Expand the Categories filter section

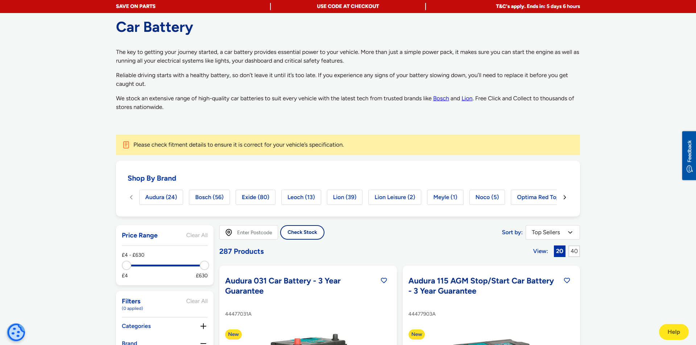click(203, 326)
